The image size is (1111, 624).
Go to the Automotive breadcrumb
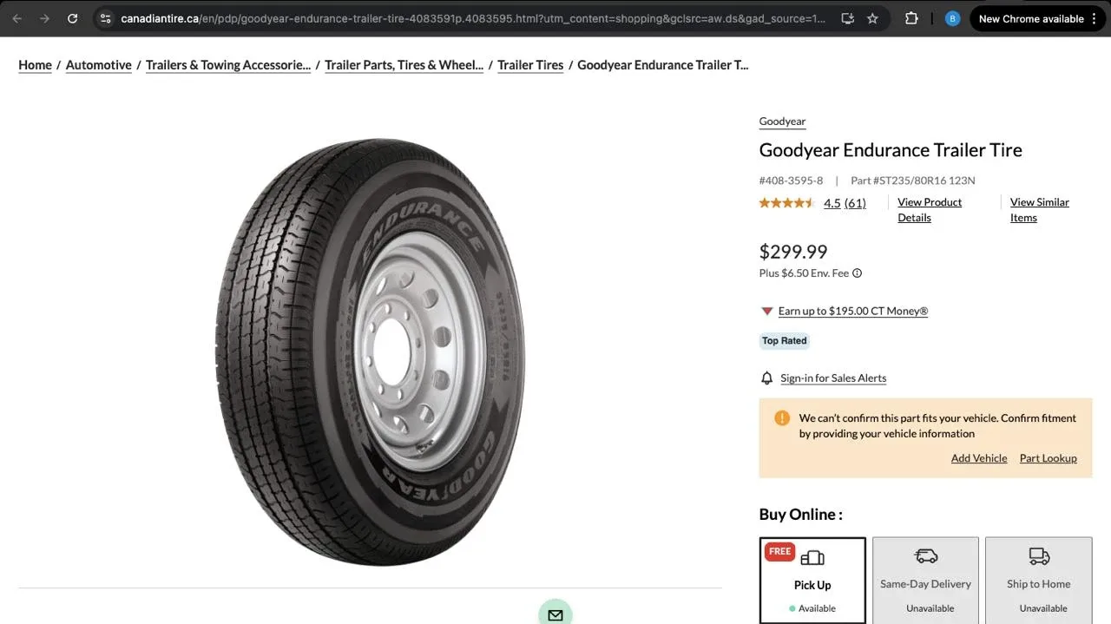(98, 64)
